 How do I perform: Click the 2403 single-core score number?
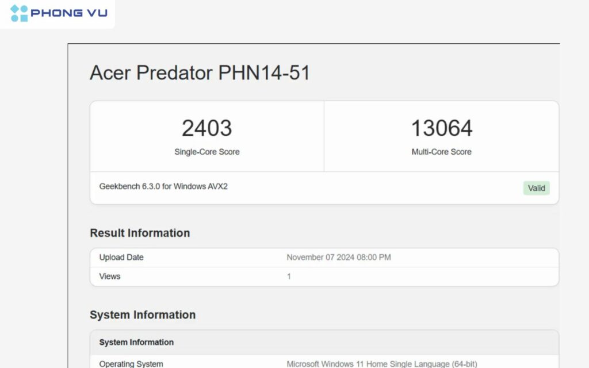pos(206,128)
